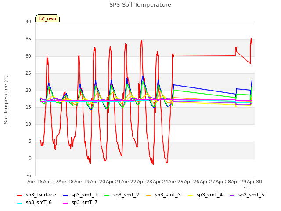Toggle the sp3_smT_3 legend entry
The image size is (281, 211).
163,195
